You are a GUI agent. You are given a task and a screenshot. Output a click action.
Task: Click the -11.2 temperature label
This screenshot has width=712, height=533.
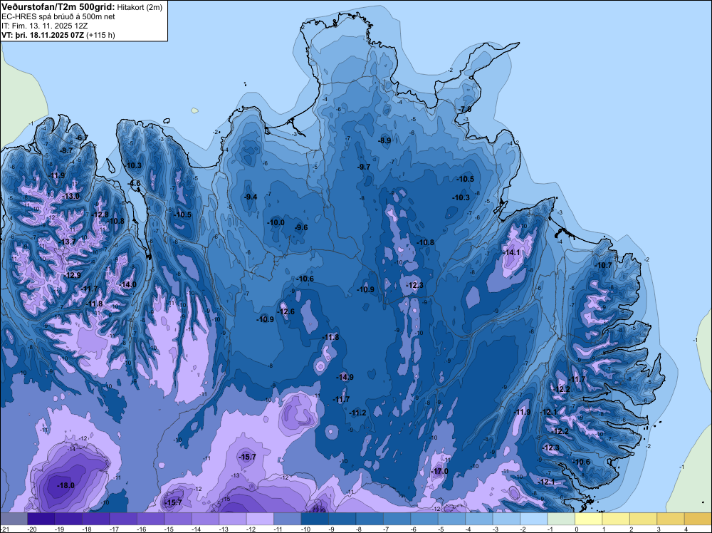358,413
